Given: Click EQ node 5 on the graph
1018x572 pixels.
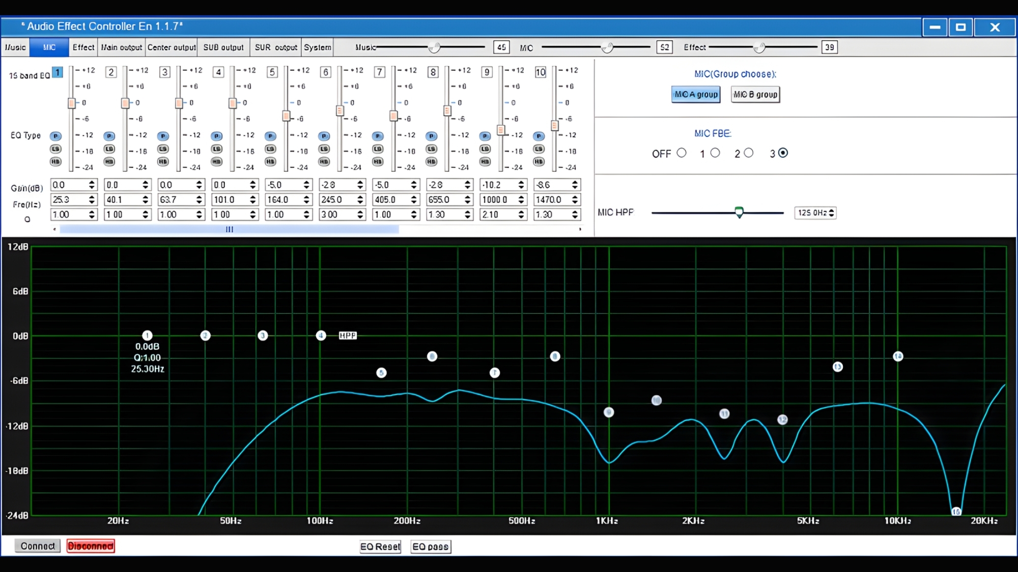Looking at the screenshot, I should tap(381, 373).
